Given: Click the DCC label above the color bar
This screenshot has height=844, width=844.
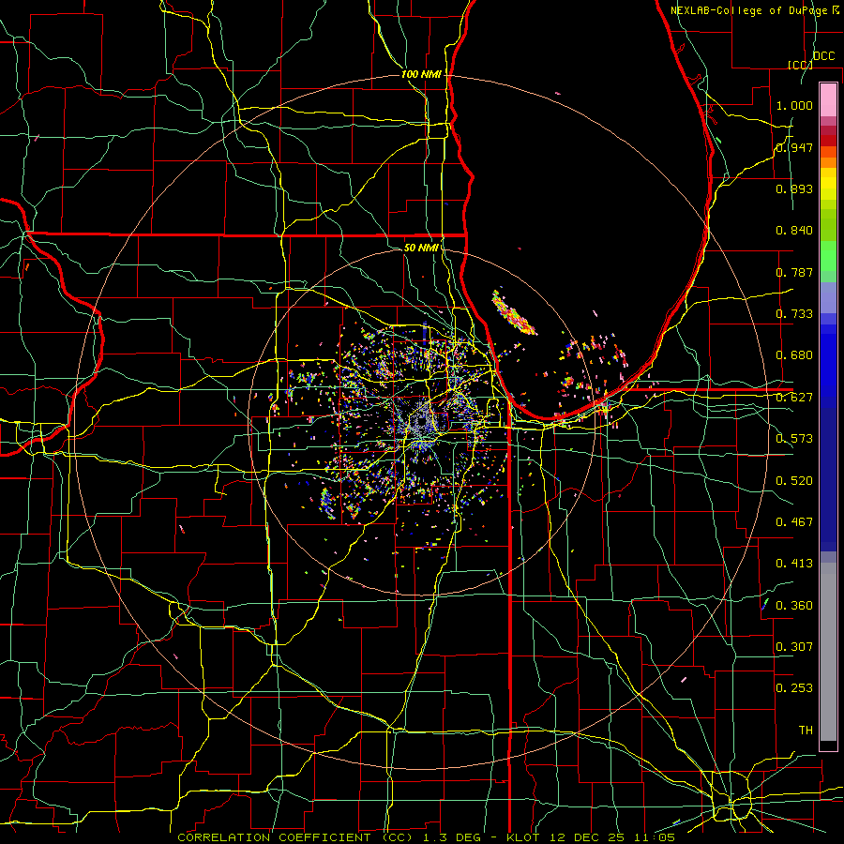Looking at the screenshot, I should [823, 56].
